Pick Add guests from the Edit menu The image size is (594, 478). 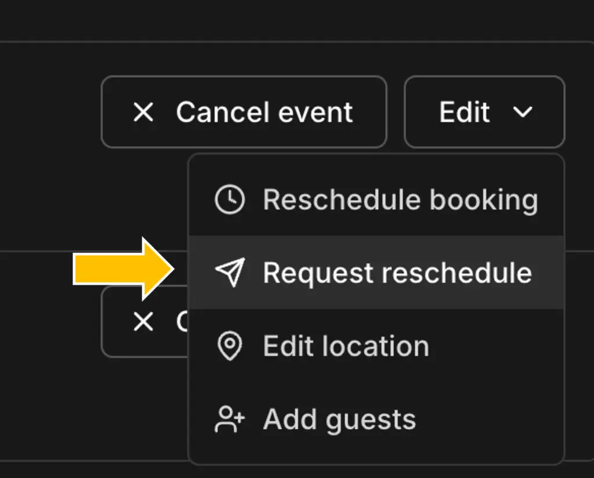[339, 419]
